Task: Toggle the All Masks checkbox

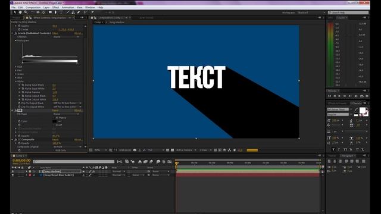Action: tap(54, 118)
